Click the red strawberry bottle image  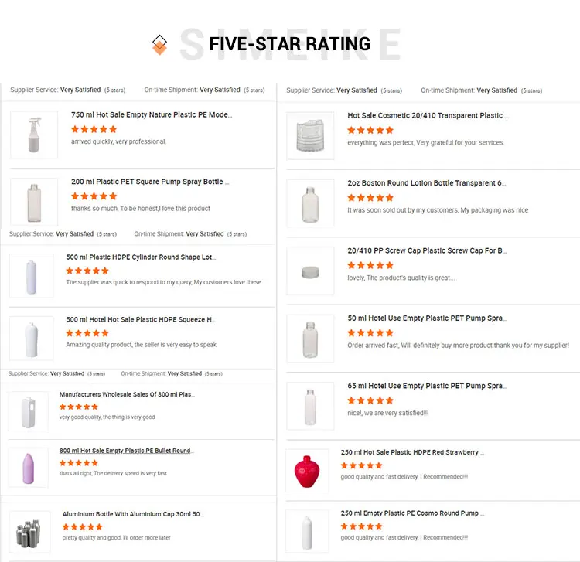click(307, 469)
